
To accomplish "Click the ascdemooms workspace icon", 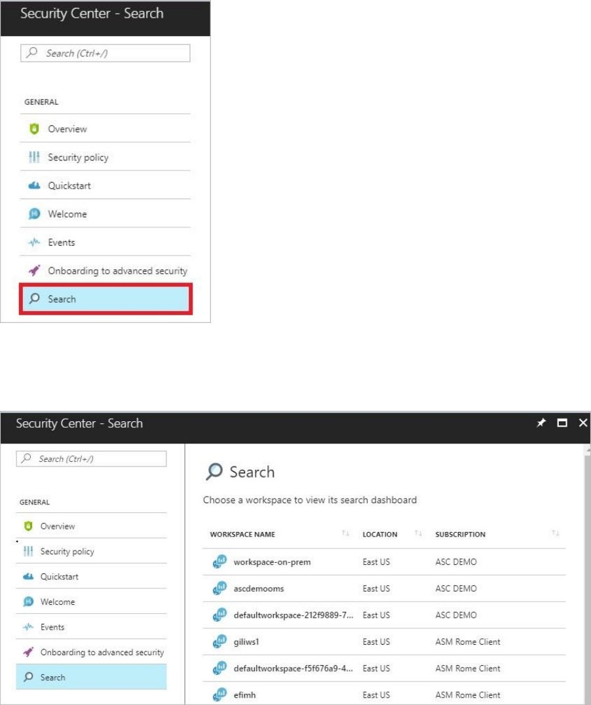I will [219, 588].
